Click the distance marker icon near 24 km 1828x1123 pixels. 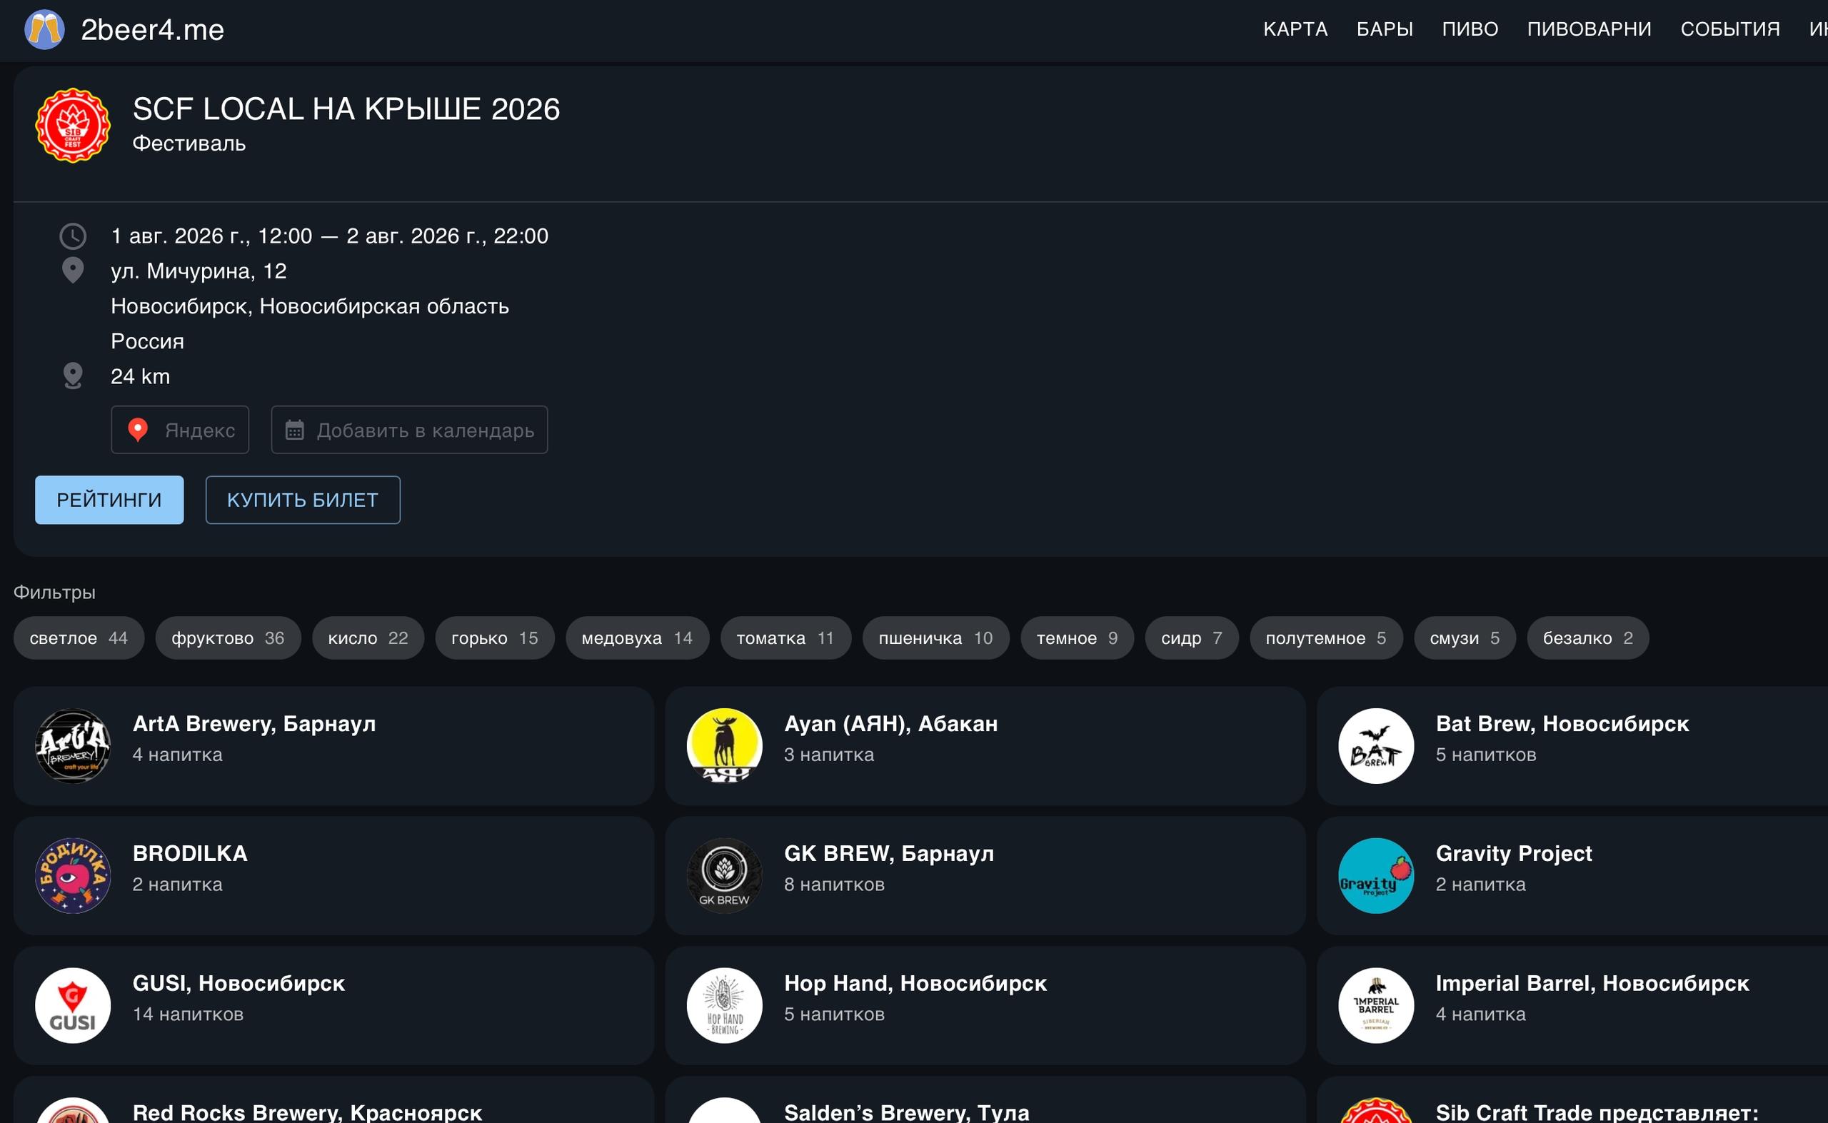[x=73, y=376]
